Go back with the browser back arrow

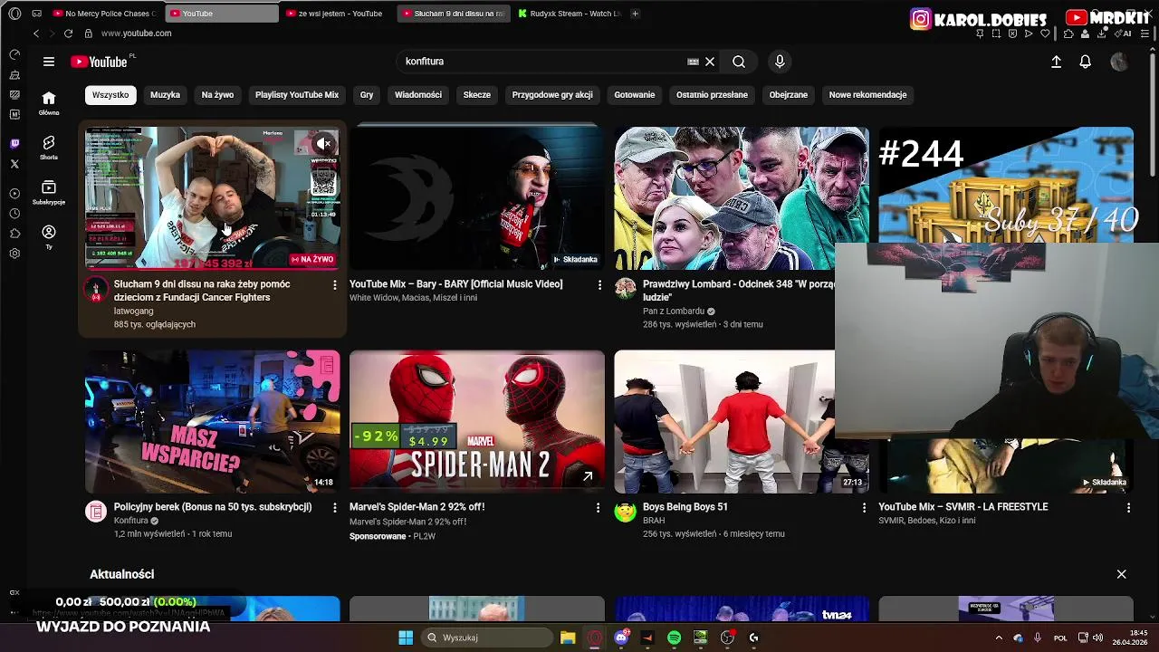[36, 34]
